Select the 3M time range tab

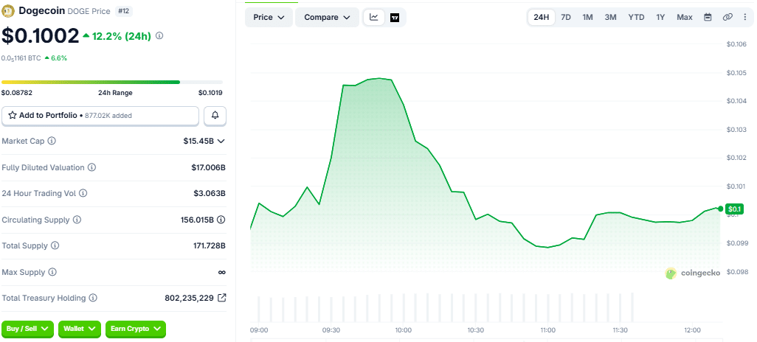click(x=610, y=18)
